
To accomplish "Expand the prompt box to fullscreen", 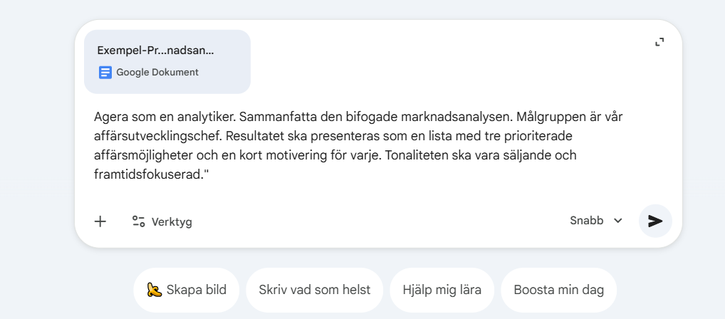I will [659, 43].
